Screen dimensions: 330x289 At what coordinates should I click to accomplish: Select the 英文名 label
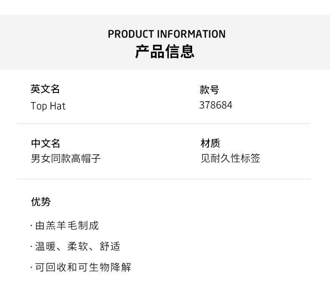(x=45, y=89)
